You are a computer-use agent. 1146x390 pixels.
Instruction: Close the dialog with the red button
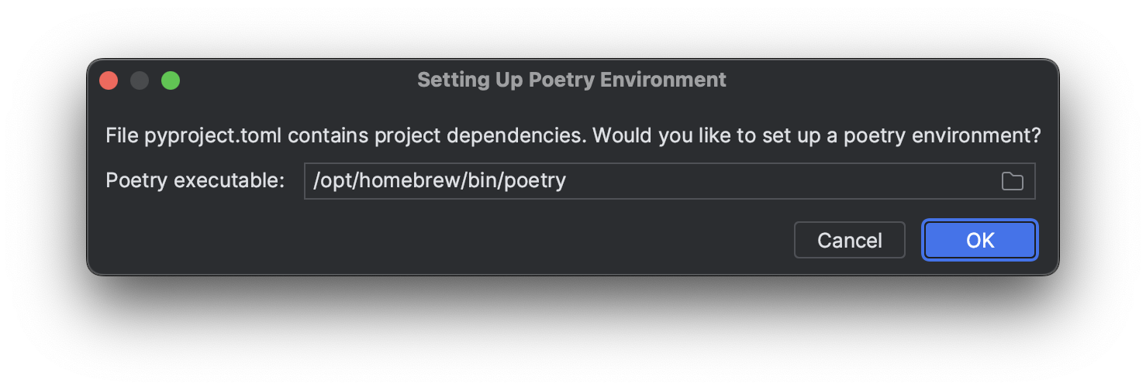point(109,80)
